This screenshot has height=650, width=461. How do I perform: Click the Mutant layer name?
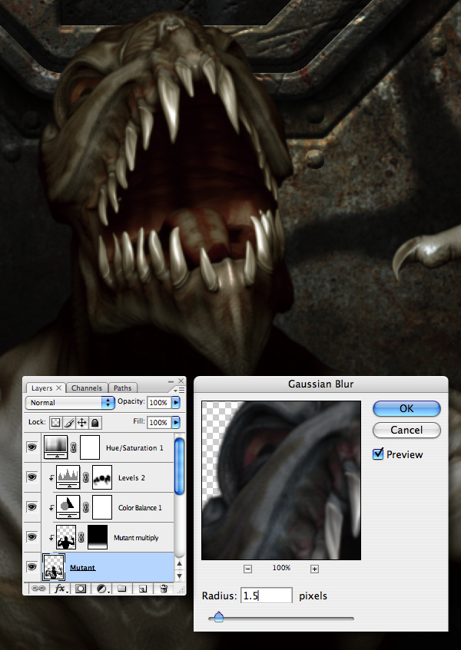tap(82, 568)
